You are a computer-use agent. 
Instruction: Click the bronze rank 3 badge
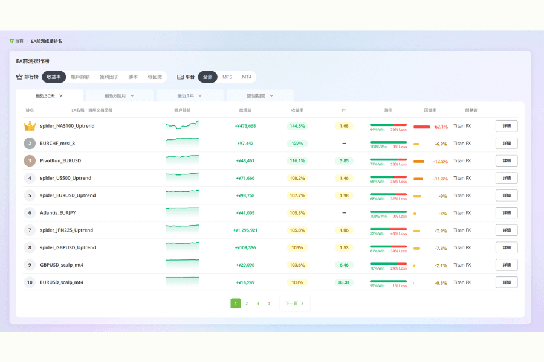point(30,161)
